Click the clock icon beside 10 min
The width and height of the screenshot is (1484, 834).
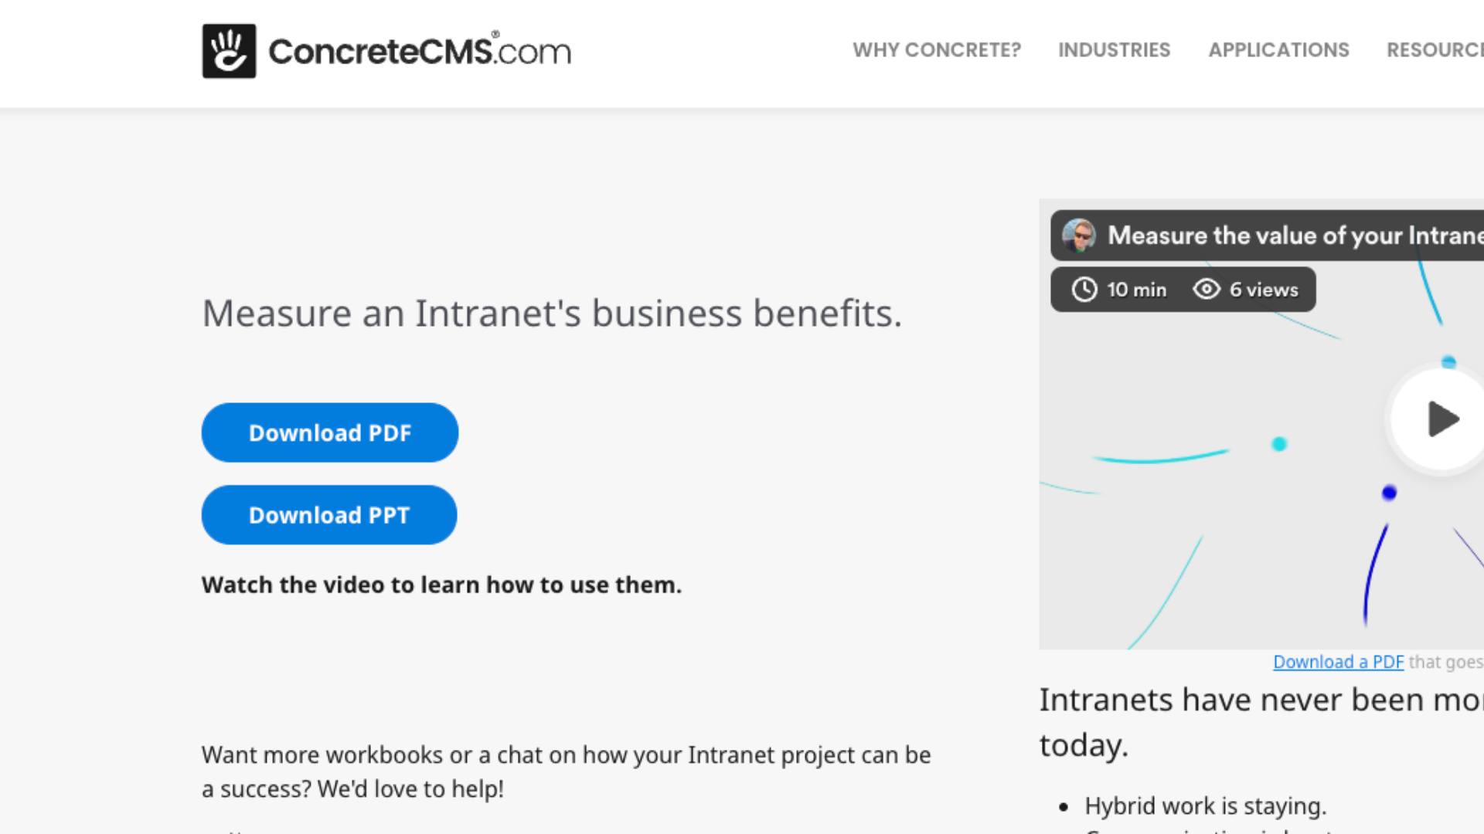1084,290
